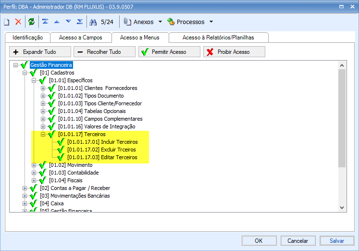Viewport: 359px width, 251px height.
Task: Click the tree scrollbar down arrow
Action: 342,208
